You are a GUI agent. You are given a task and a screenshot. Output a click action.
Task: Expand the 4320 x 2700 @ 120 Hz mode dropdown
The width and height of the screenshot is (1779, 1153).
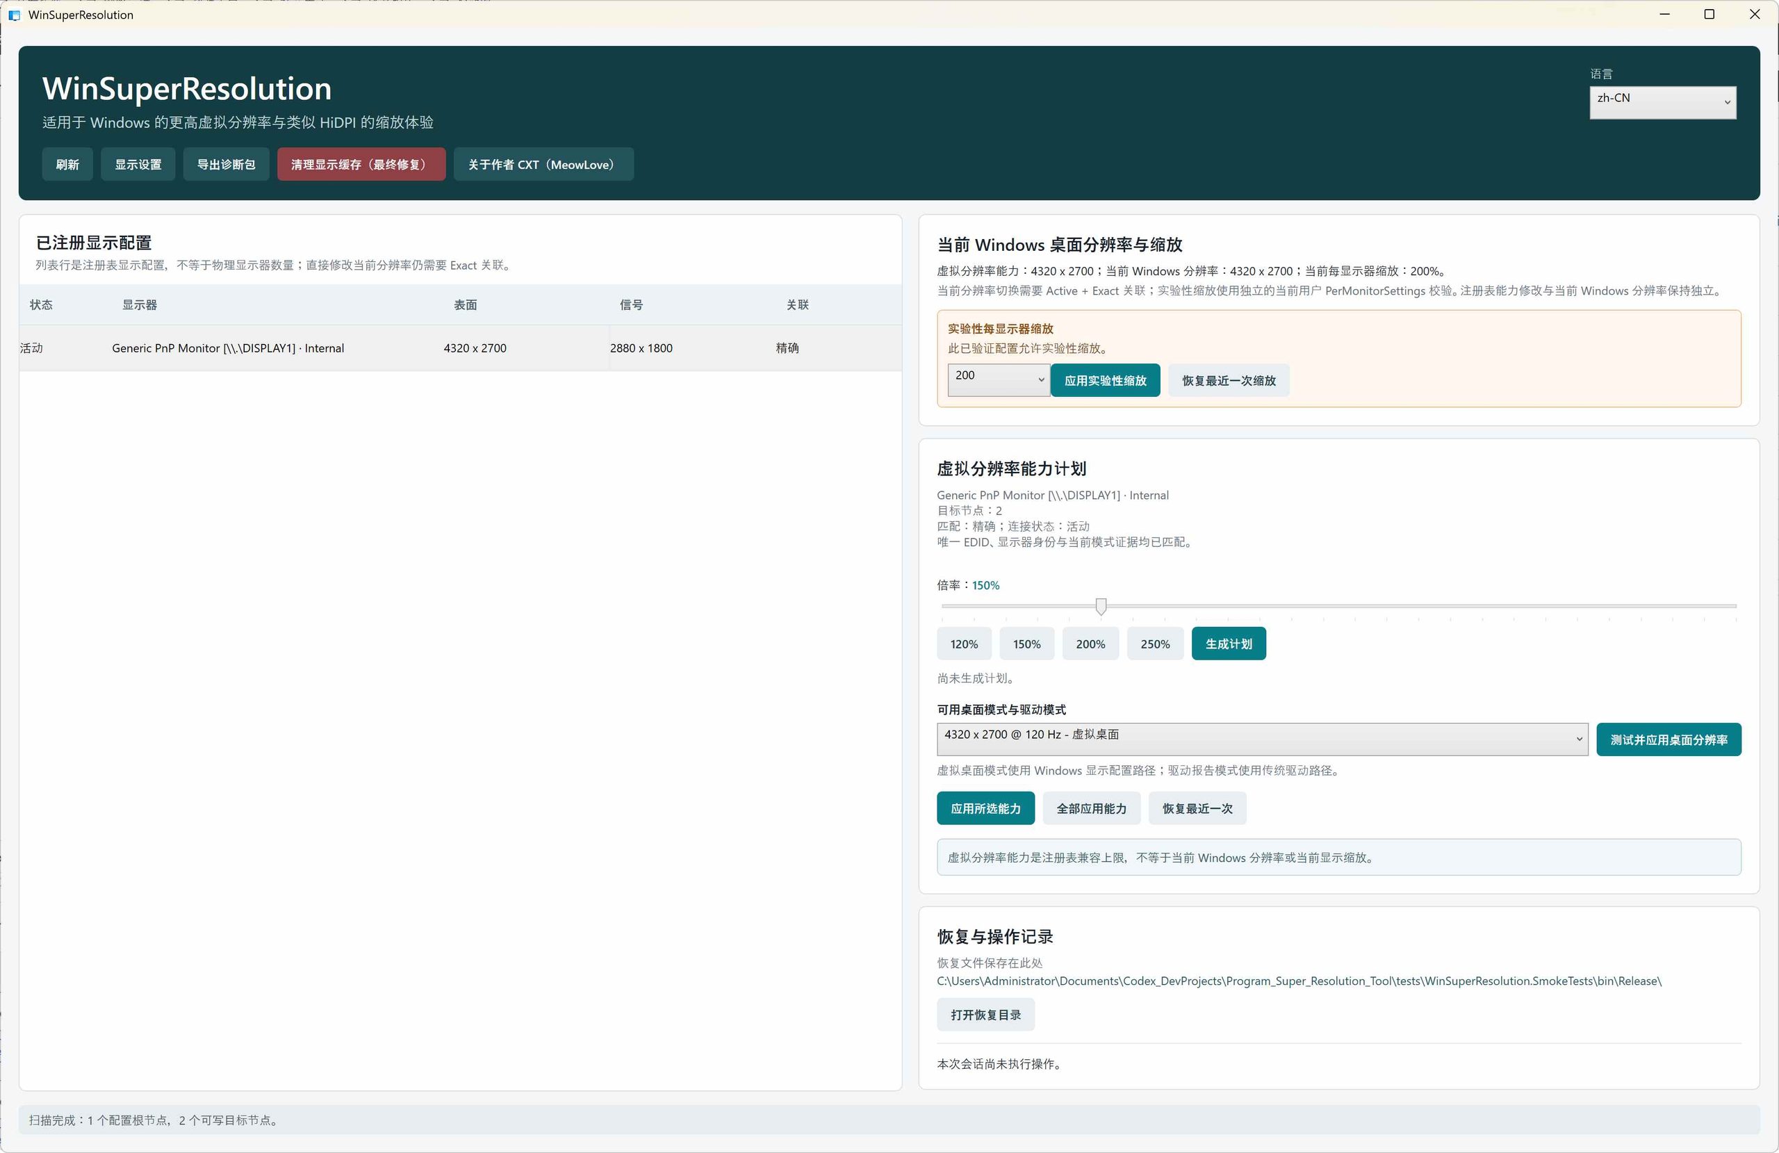(x=1263, y=739)
